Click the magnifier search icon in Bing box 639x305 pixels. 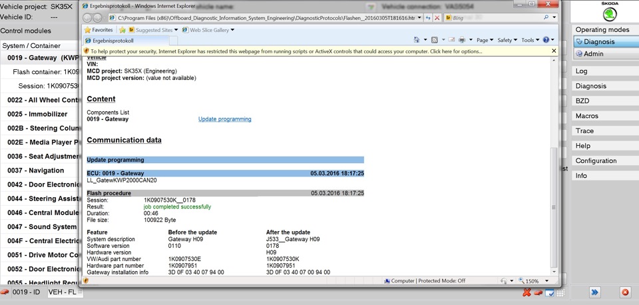pyautogui.click(x=546, y=17)
